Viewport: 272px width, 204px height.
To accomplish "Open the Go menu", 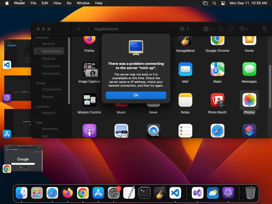I will click(69, 3).
